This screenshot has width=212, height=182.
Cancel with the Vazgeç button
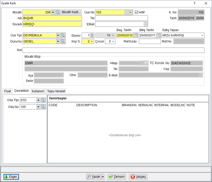point(138,177)
